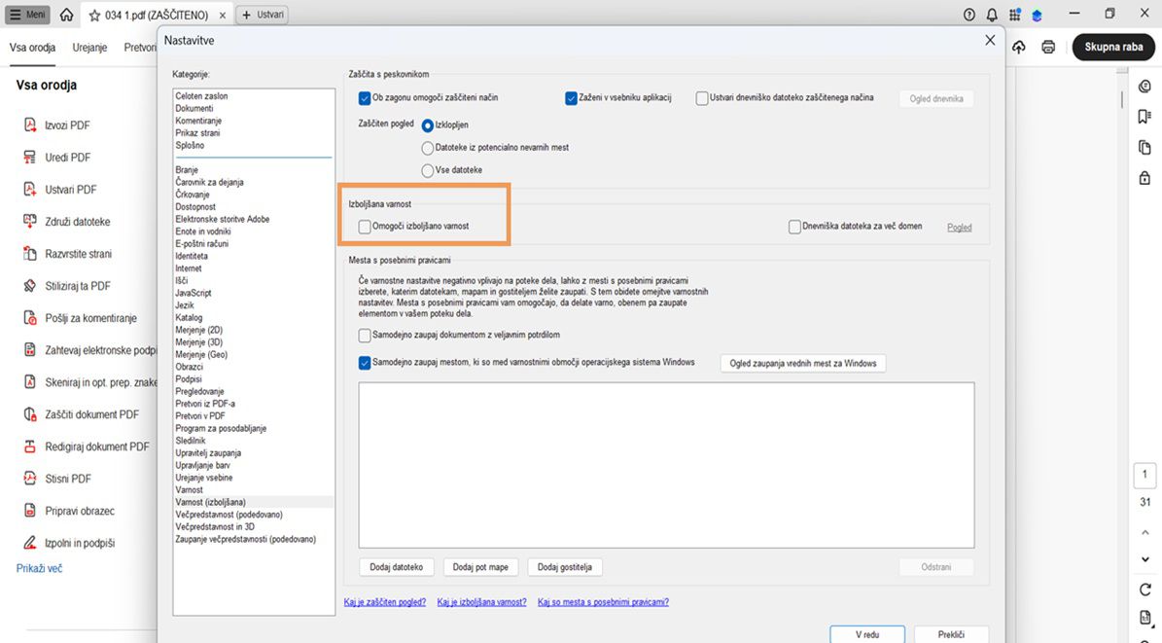Open the Meni hamburger menu
1162x643 pixels.
27,14
